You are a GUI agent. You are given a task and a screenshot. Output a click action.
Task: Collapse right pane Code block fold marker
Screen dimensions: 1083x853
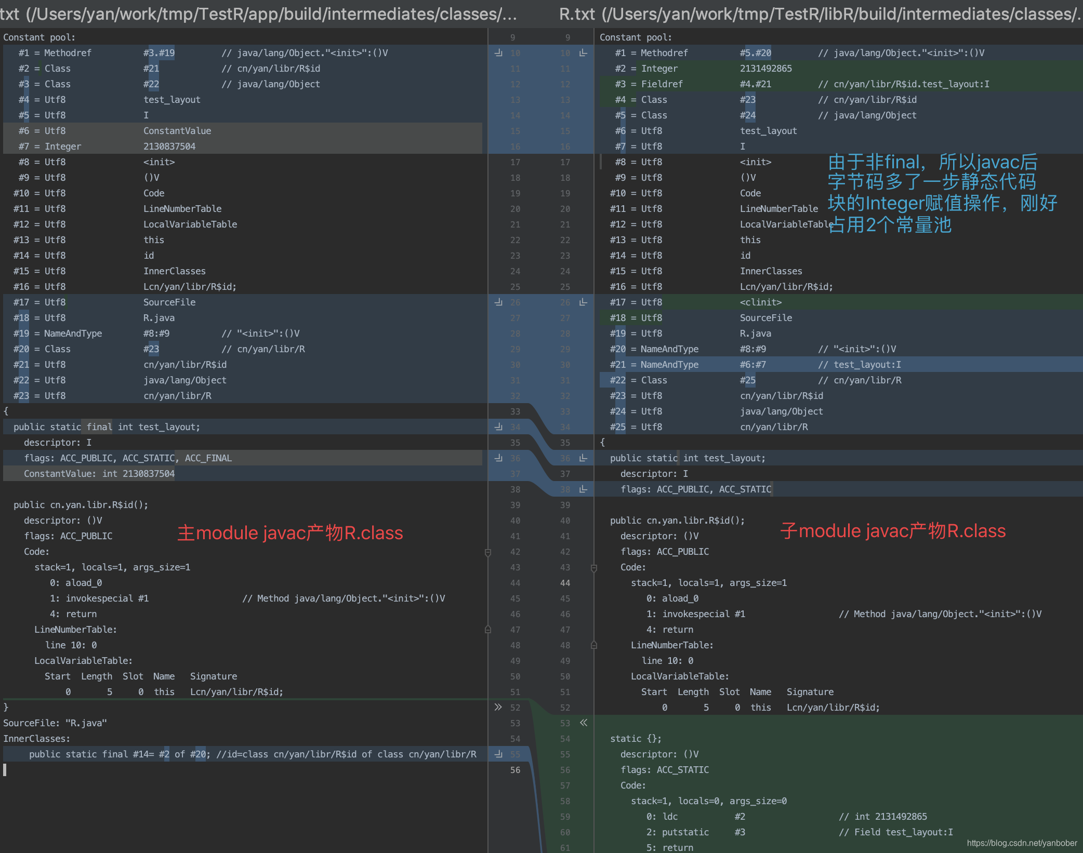point(594,568)
